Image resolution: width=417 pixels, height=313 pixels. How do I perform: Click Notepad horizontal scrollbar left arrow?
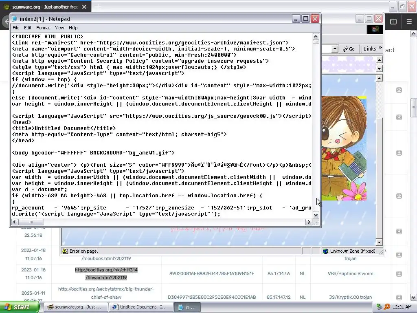(15, 222)
